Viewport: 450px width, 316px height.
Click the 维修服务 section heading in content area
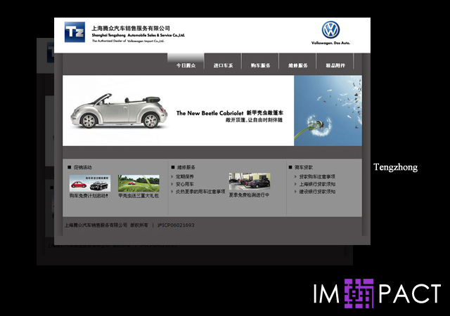[x=186, y=167]
